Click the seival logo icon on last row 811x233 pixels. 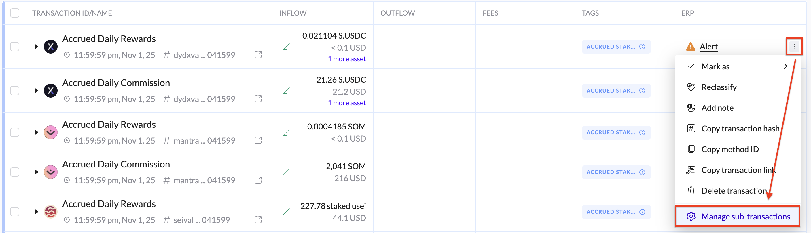click(x=50, y=212)
